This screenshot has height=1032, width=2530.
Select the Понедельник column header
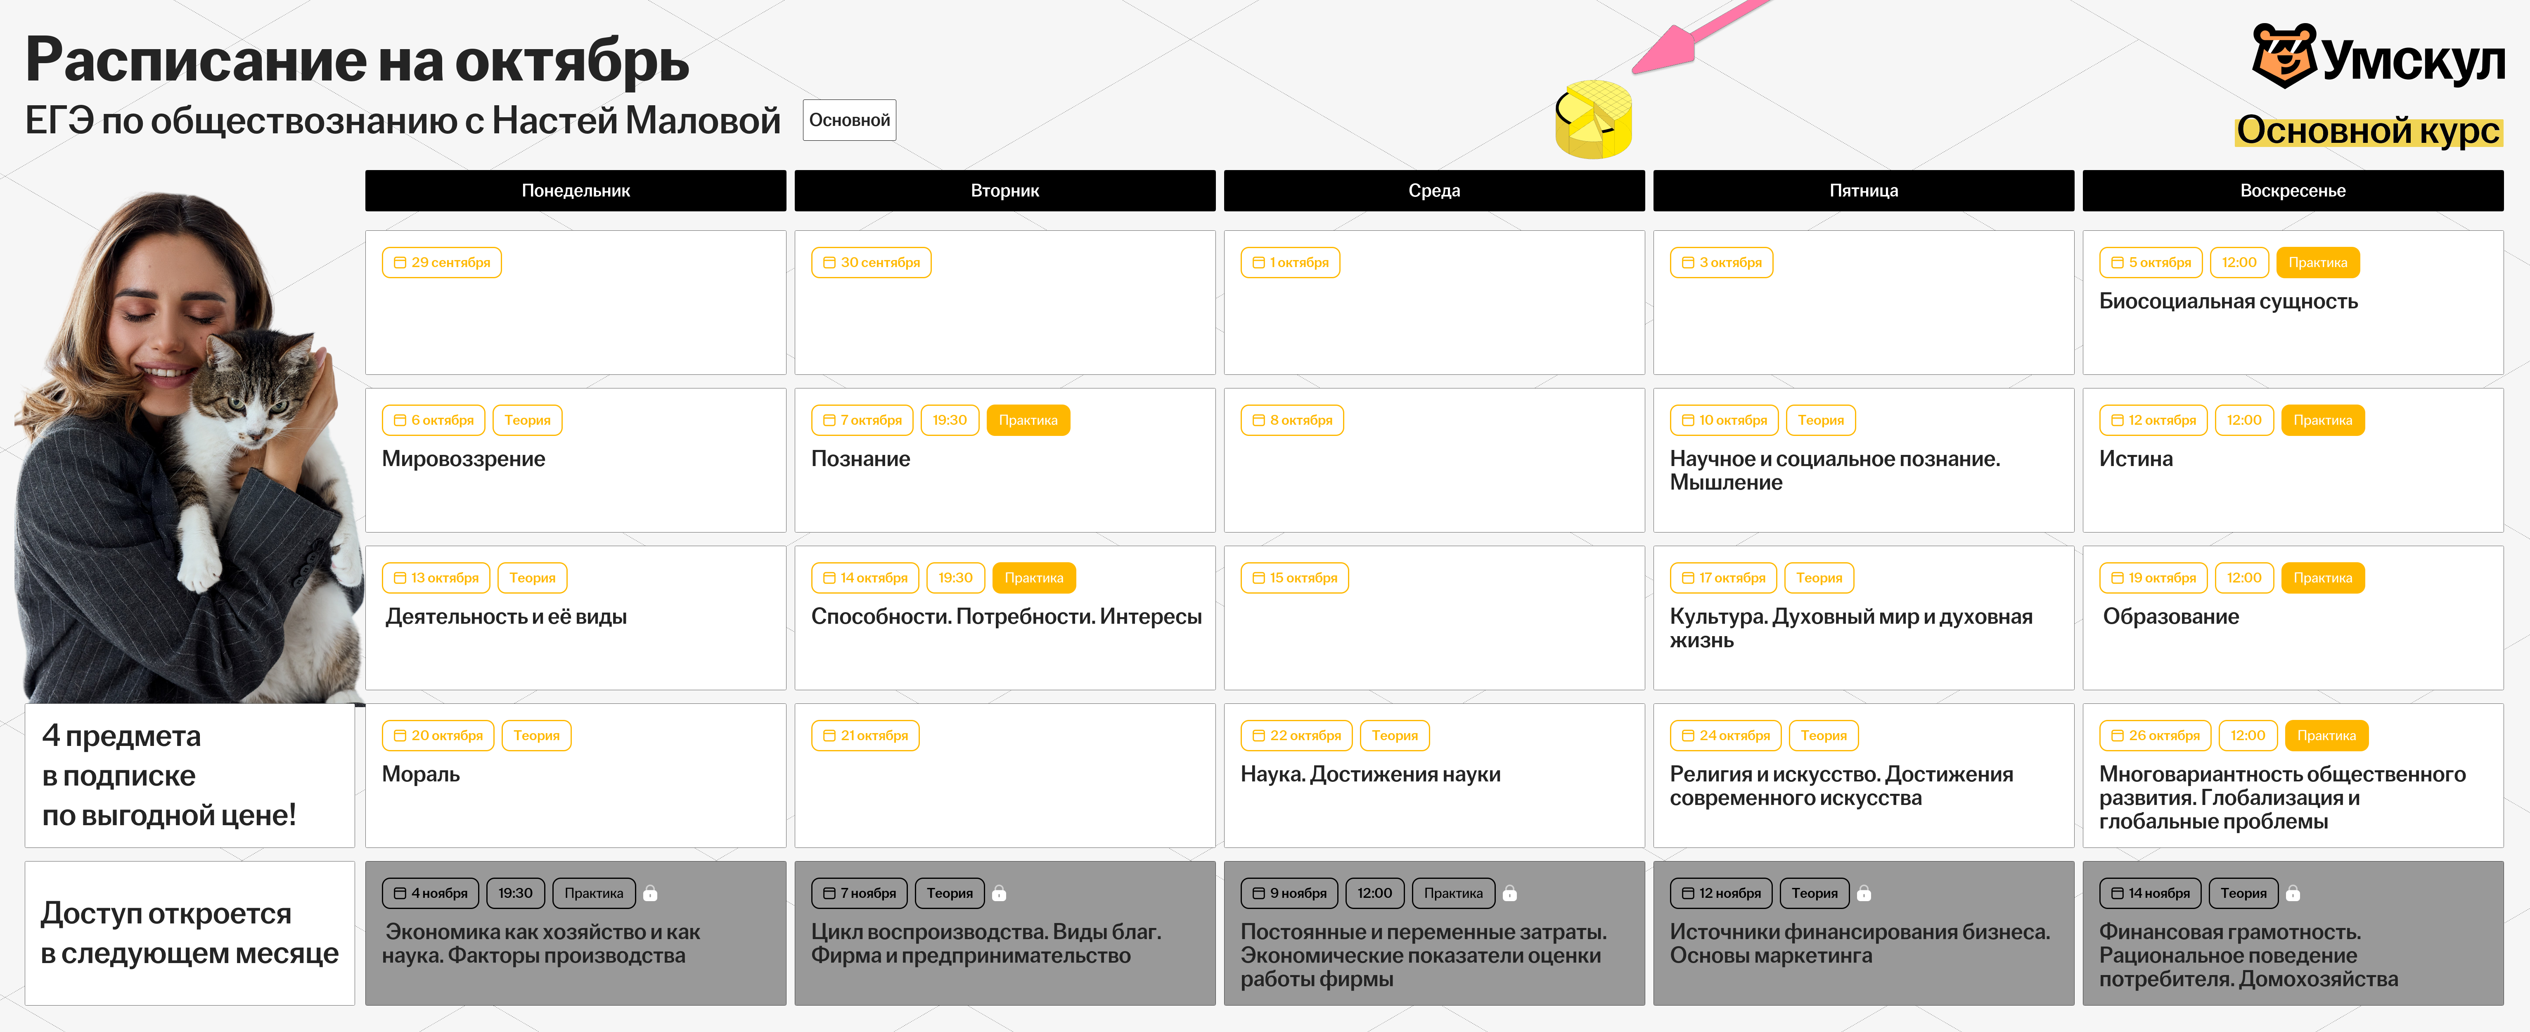click(x=576, y=190)
